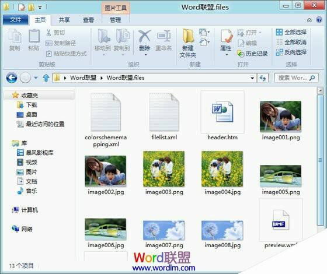The image size is (327, 274).
Task: Click Invert selection (反向选择)
Action: click(x=291, y=52)
